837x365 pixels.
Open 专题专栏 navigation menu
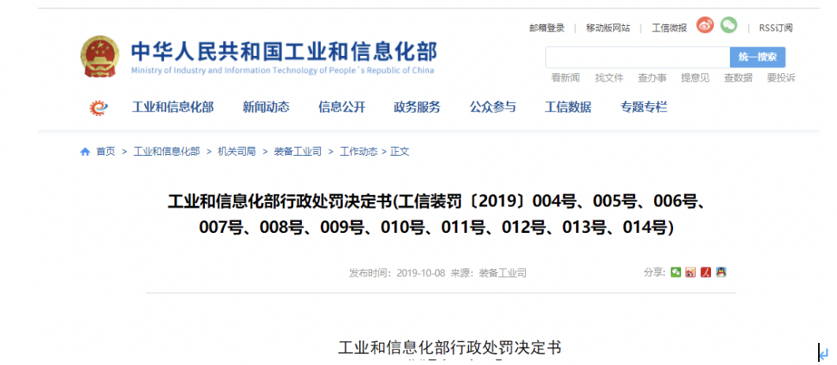[644, 108]
